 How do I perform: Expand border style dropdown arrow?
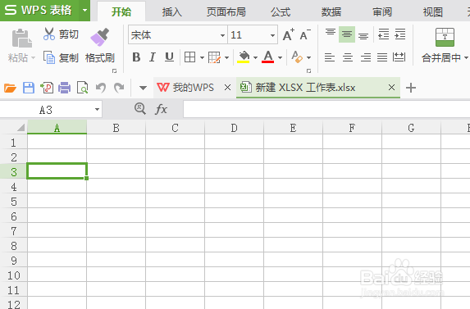click(x=202, y=57)
